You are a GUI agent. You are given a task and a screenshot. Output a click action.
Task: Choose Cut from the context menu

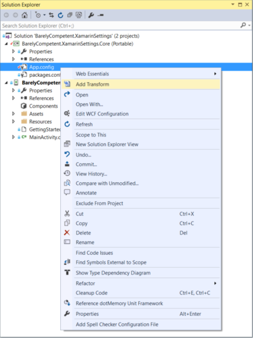[141, 214]
